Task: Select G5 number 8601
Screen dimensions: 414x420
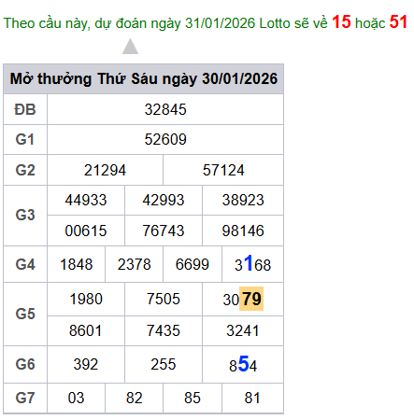Action: pyautogui.click(x=86, y=330)
